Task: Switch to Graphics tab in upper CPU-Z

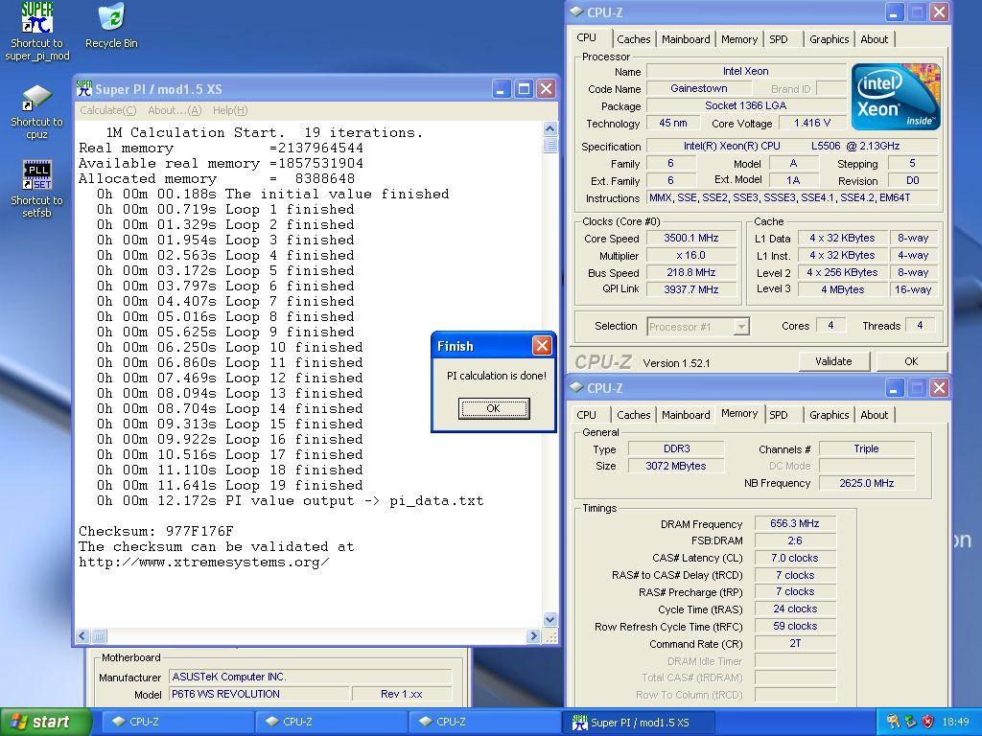Action: click(829, 39)
